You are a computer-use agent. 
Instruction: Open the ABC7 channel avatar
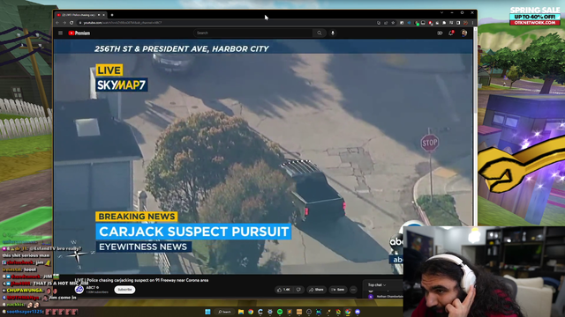pos(79,290)
